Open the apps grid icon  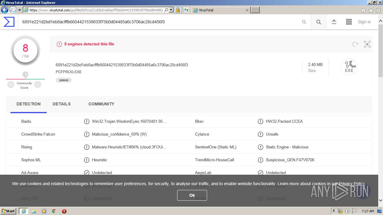349,22
